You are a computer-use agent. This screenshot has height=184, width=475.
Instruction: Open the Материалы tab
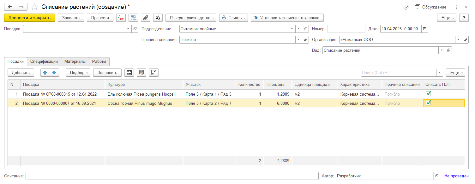pyautogui.click(x=75, y=61)
